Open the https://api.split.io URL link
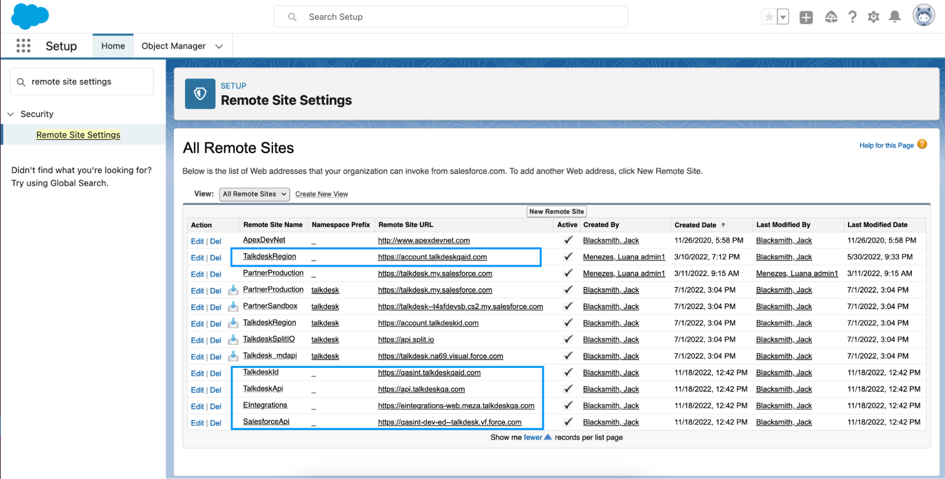Viewport: 945px width, 479px height. [x=406, y=340]
